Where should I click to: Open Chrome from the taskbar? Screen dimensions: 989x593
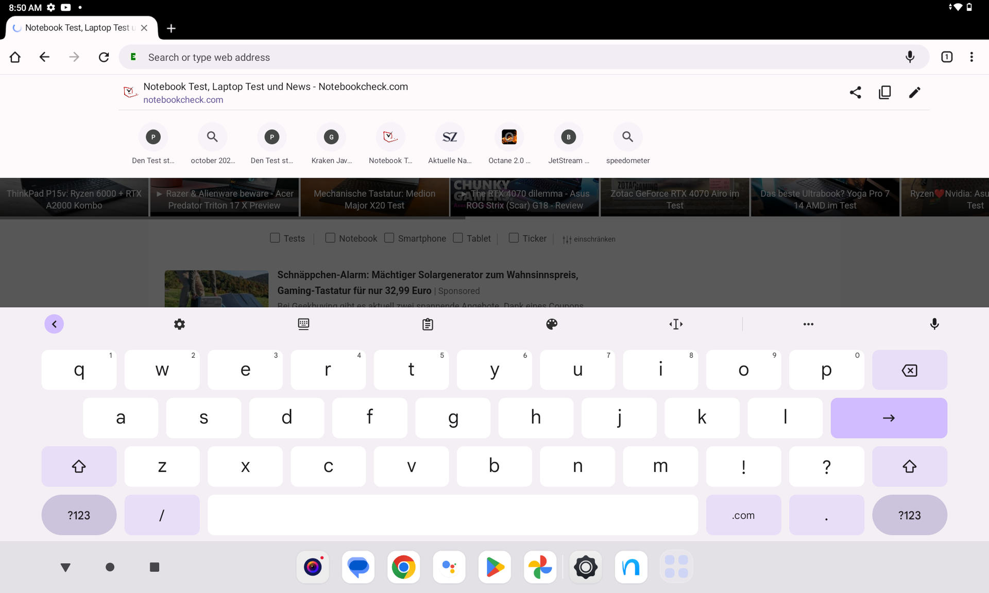[403, 567]
